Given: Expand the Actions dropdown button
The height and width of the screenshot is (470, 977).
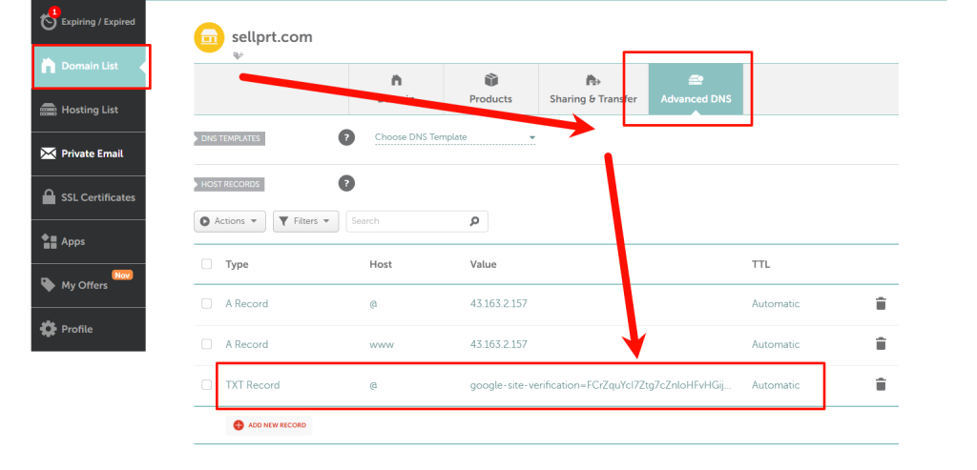Looking at the screenshot, I should (229, 221).
